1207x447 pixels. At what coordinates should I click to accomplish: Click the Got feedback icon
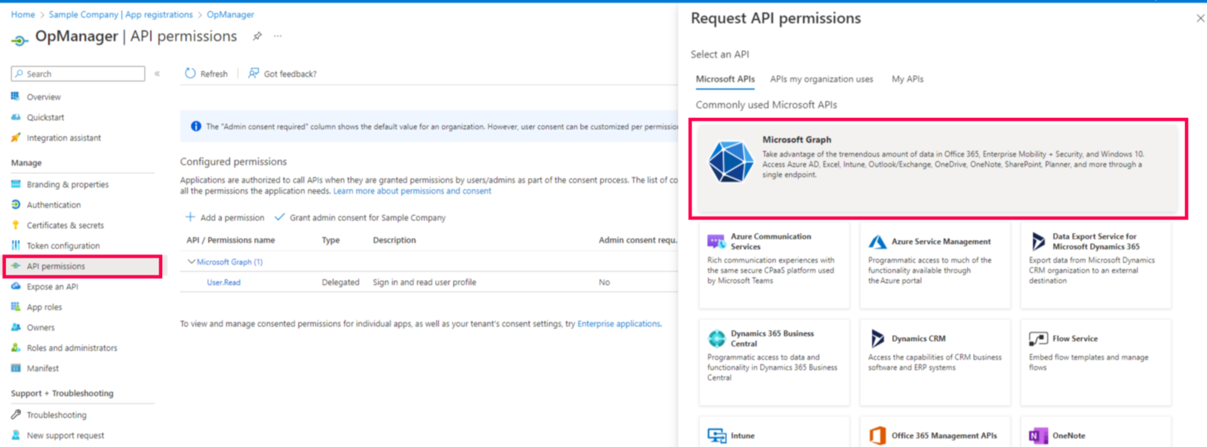pos(253,73)
